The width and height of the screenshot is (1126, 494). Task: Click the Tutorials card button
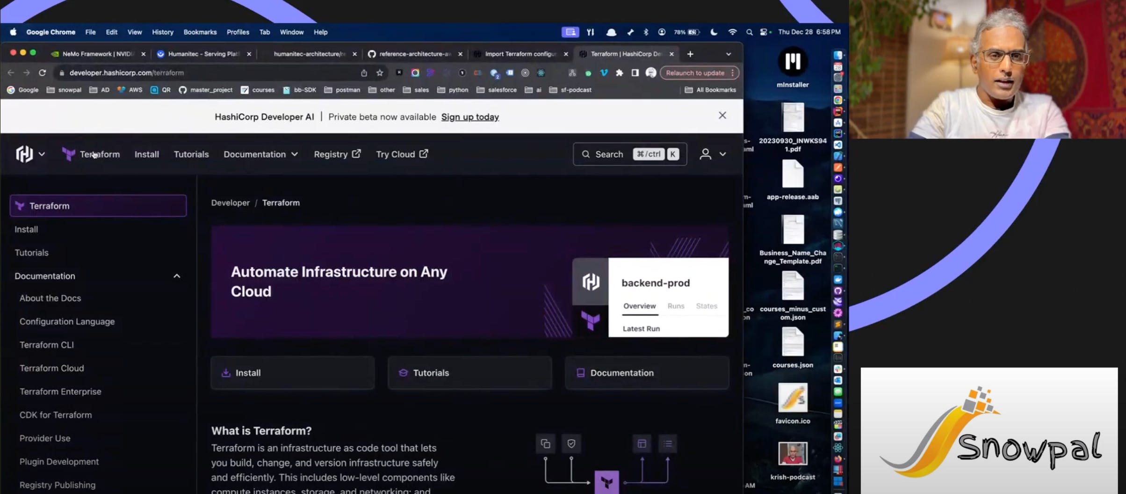point(469,373)
